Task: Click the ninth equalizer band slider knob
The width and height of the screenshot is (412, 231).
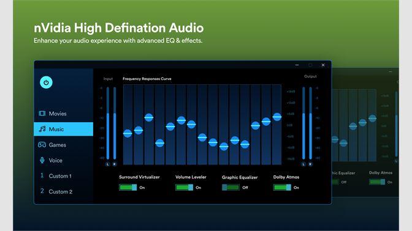Action: coord(213,142)
